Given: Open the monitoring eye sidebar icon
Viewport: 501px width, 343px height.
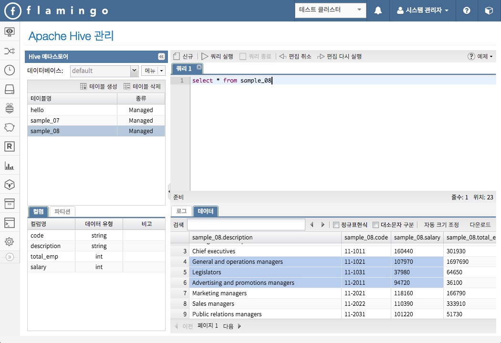Looking at the screenshot, I should (10, 31).
